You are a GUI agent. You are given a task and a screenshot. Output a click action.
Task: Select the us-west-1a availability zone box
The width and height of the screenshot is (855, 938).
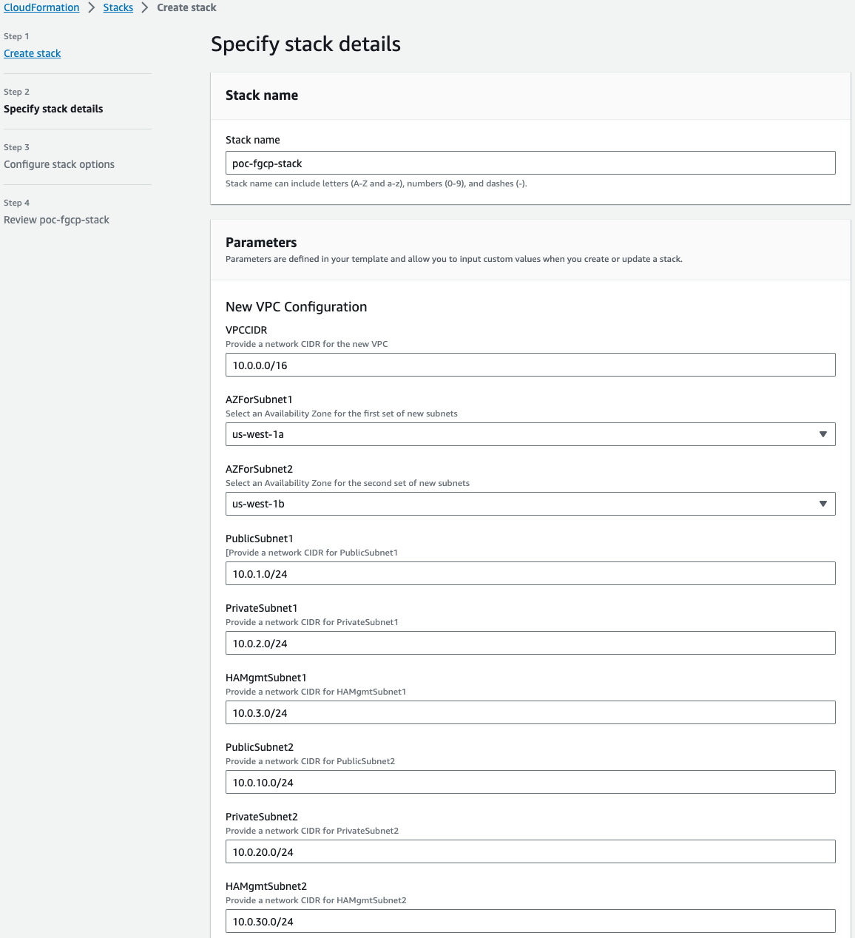click(530, 434)
